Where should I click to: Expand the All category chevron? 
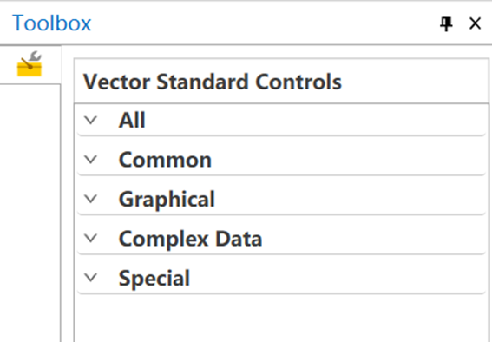pyautogui.click(x=91, y=120)
